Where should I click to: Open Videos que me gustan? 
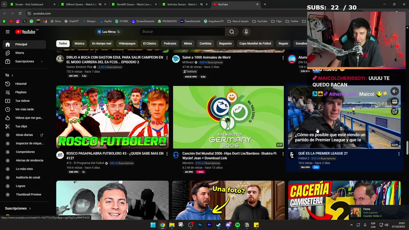click(24, 118)
